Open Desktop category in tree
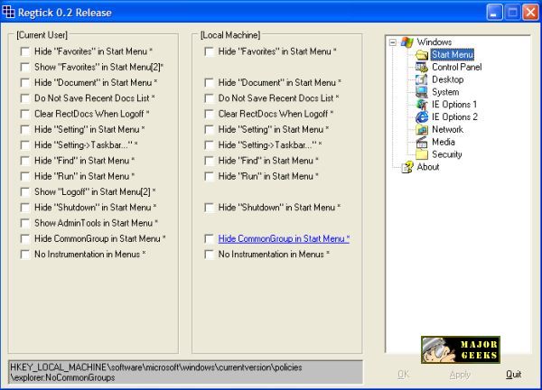Image resolution: width=542 pixels, height=390 pixels. 448,79
